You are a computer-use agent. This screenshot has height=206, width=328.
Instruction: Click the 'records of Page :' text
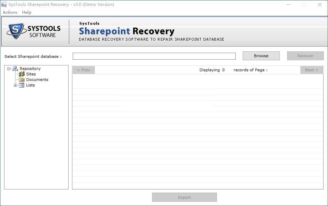250,70
